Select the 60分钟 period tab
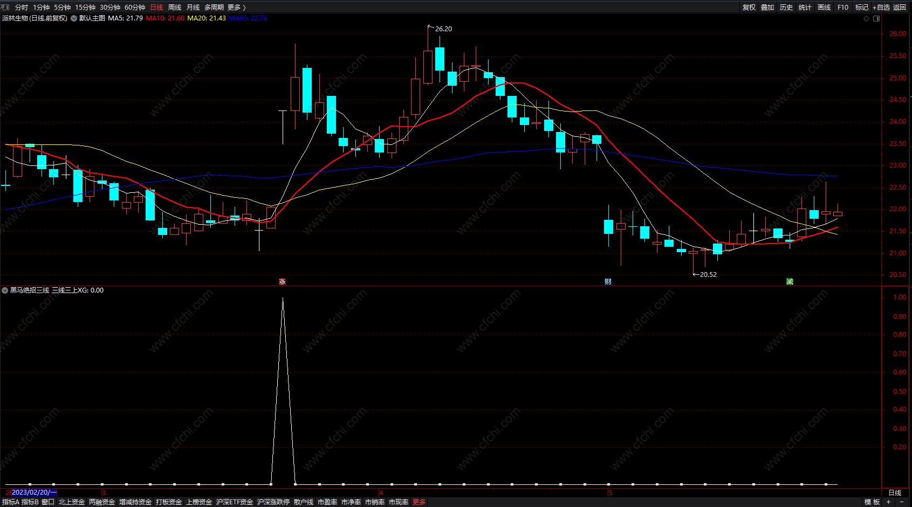The height and width of the screenshot is (507, 912). click(135, 8)
